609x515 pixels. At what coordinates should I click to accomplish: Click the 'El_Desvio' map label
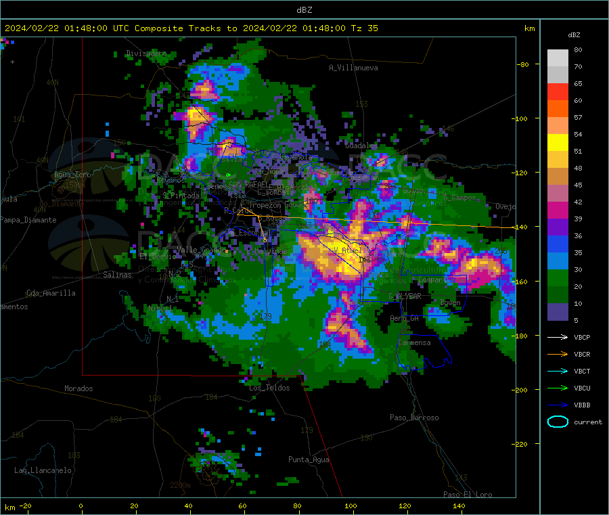point(158,256)
